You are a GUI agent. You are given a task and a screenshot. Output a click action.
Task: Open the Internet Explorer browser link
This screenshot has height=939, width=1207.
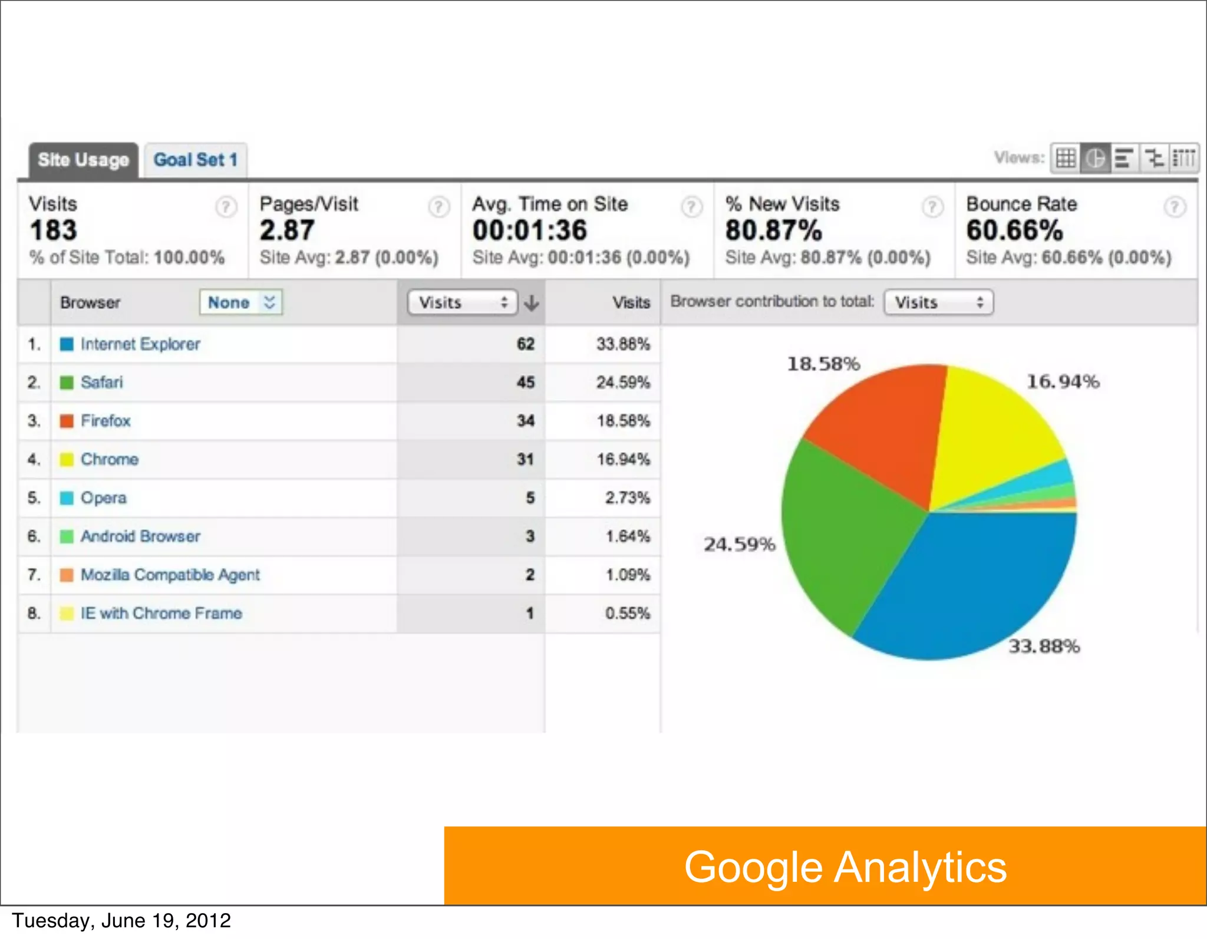(x=140, y=344)
